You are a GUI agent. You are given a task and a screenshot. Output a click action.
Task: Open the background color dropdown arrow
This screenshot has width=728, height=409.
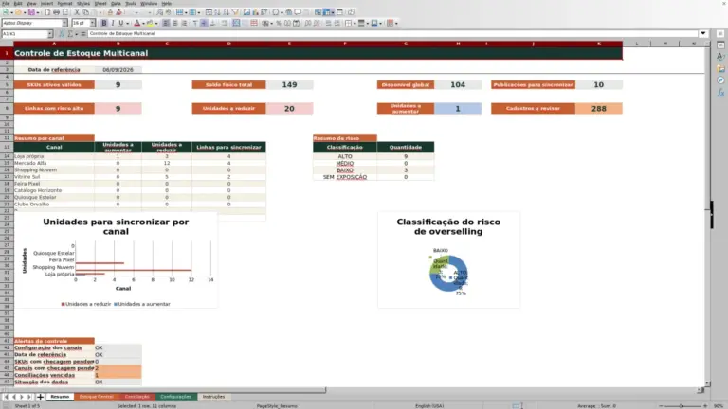pos(156,23)
